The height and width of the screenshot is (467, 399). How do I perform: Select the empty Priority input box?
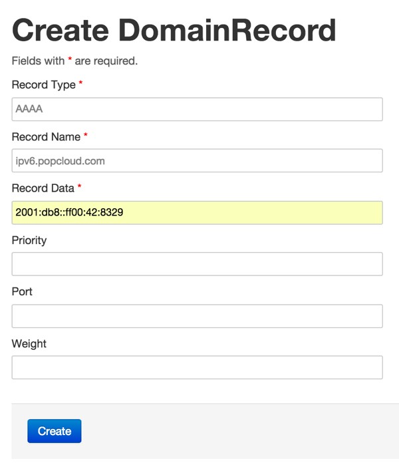tap(197, 264)
